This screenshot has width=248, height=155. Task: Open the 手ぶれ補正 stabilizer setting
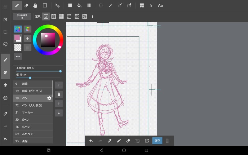[22, 16]
